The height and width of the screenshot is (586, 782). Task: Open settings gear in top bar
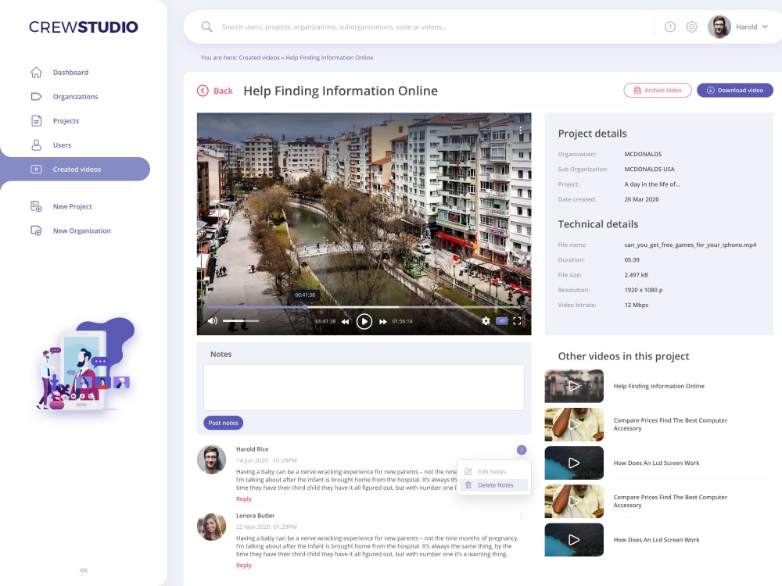(x=692, y=27)
